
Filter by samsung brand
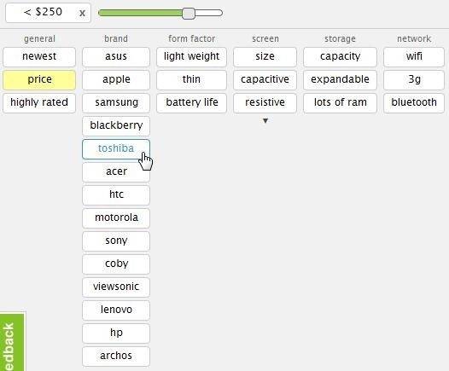click(x=116, y=102)
